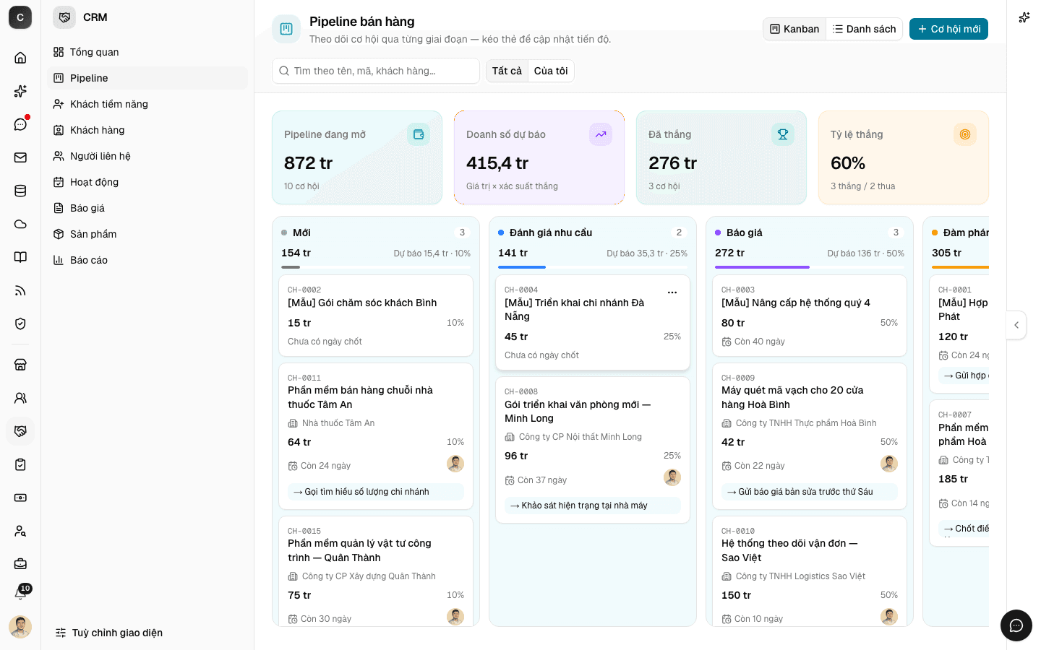Screen dimensions: 1041x650
Task: Open the shield check icon in the rail
Action: point(20,324)
